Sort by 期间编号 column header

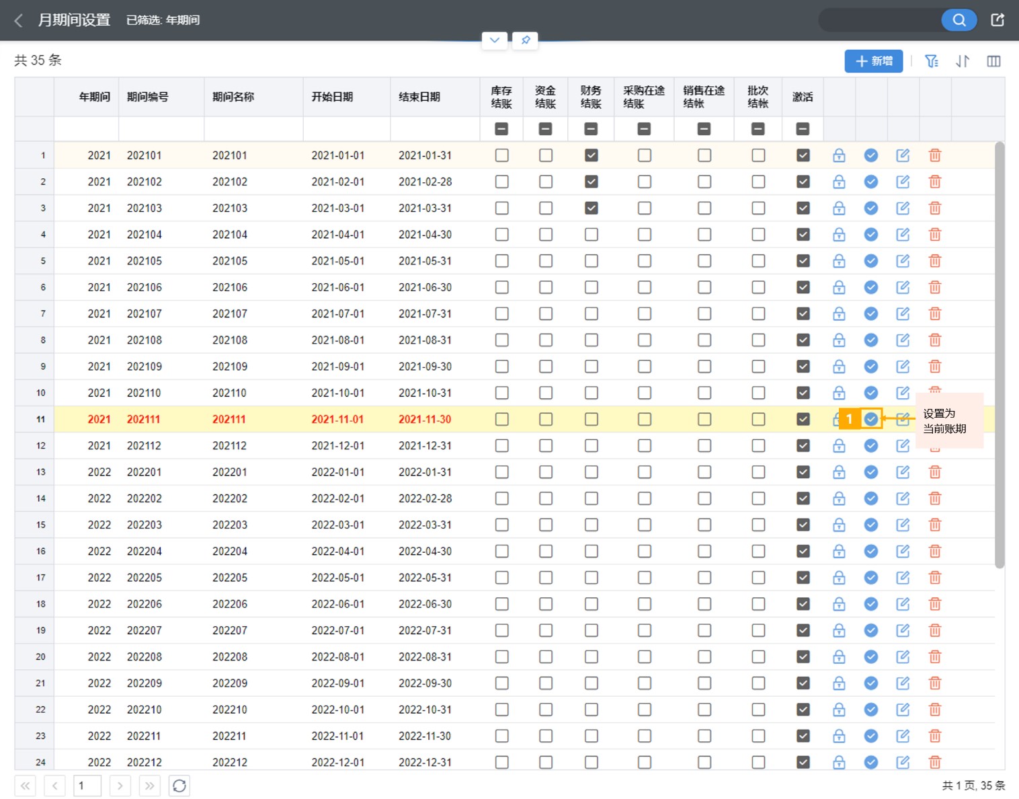(148, 97)
